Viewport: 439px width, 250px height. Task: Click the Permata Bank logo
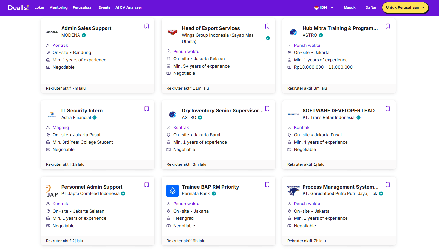point(173,191)
